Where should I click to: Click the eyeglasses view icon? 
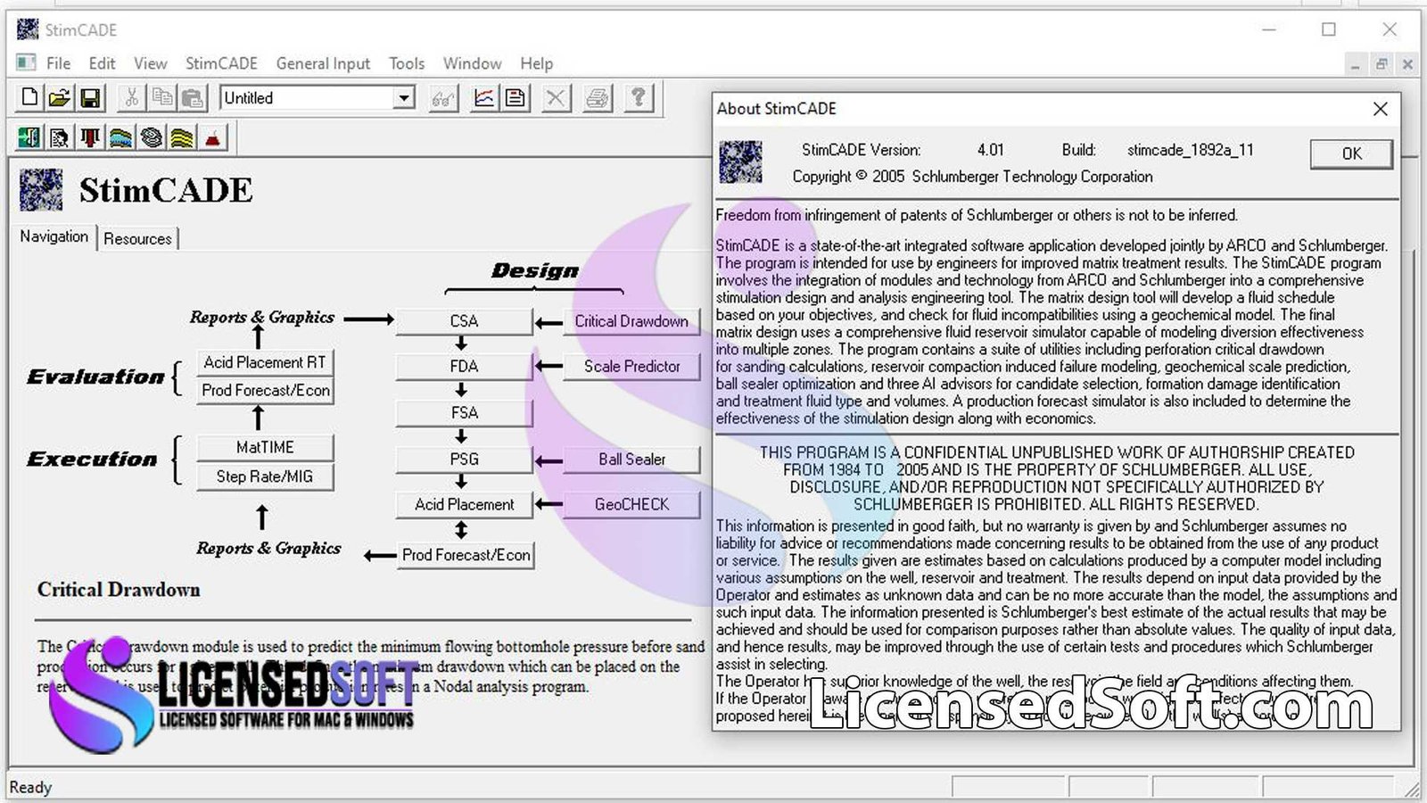pos(442,97)
